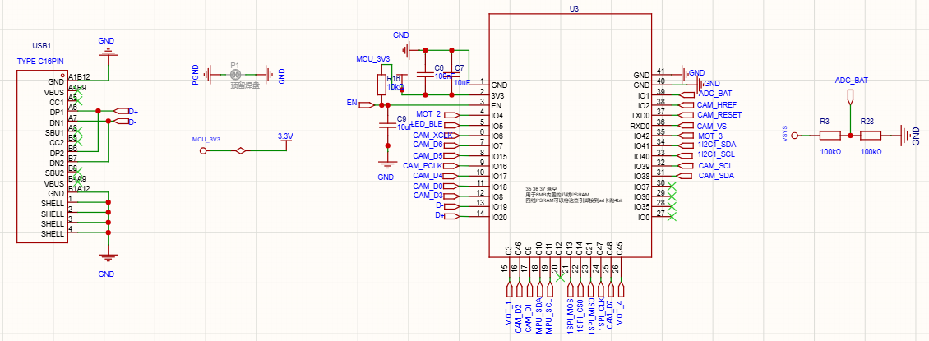929x341 pixels.
Task: Select resistor R3 symbol
Action: click(830, 136)
